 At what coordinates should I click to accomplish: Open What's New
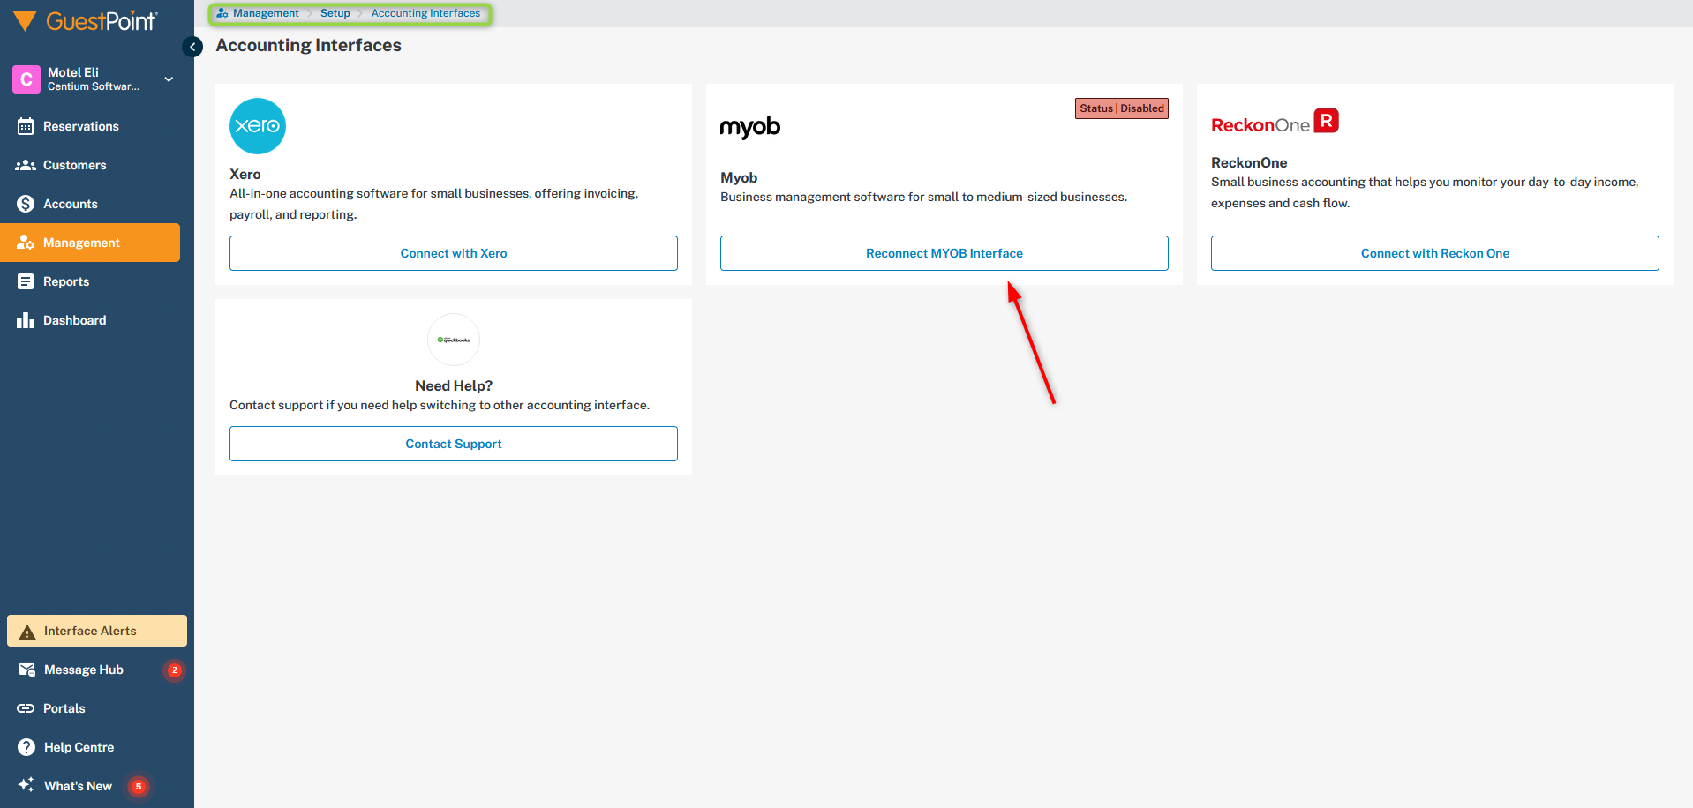click(x=97, y=786)
